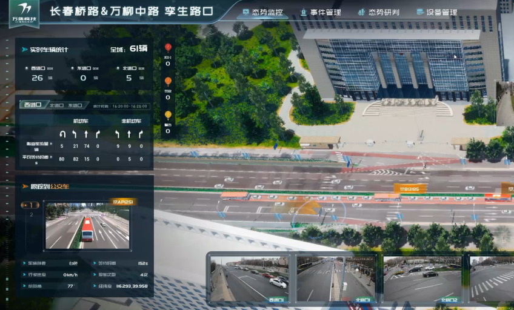Click flow value 21 in table
Screen dimensions: 514x310
[x=75, y=147]
